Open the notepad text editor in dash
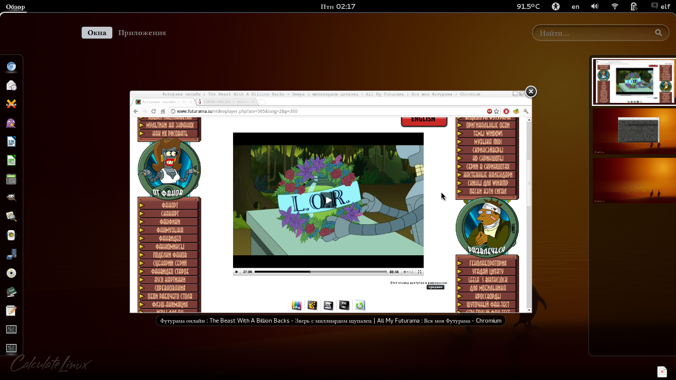The image size is (676, 380). point(11,311)
